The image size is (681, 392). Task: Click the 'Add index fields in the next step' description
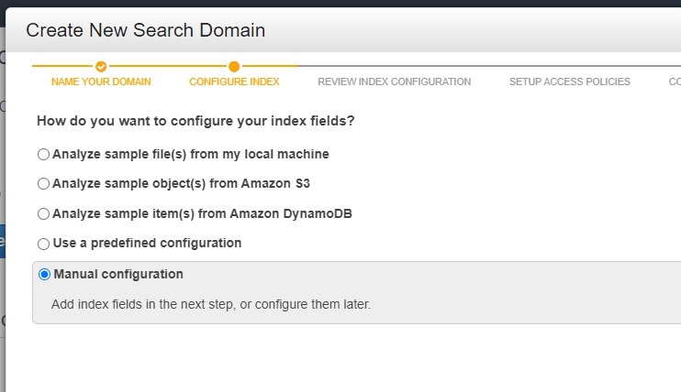click(210, 304)
